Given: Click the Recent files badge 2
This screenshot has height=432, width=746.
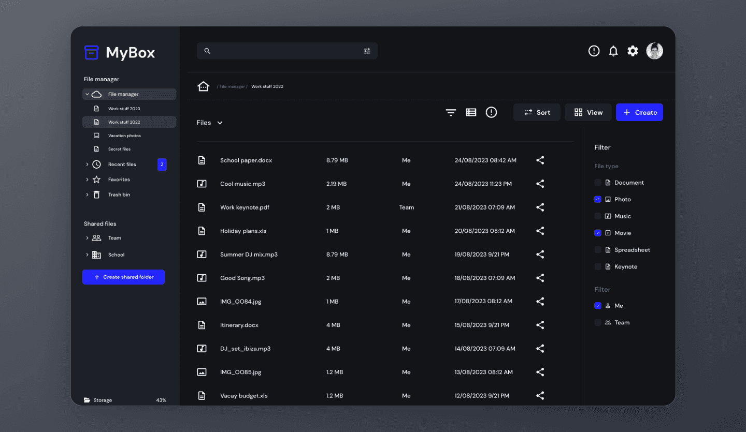Looking at the screenshot, I should [x=162, y=165].
